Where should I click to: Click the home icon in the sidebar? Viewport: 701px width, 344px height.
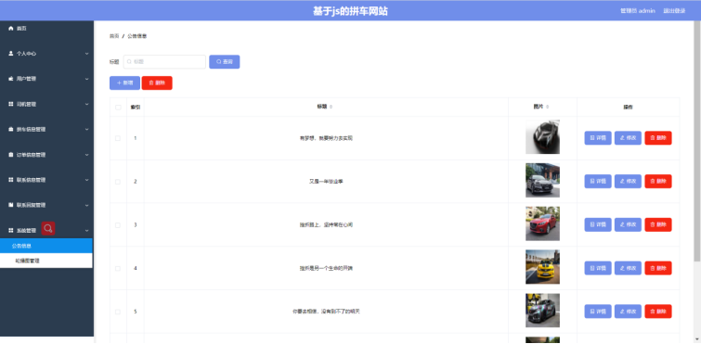(11, 28)
